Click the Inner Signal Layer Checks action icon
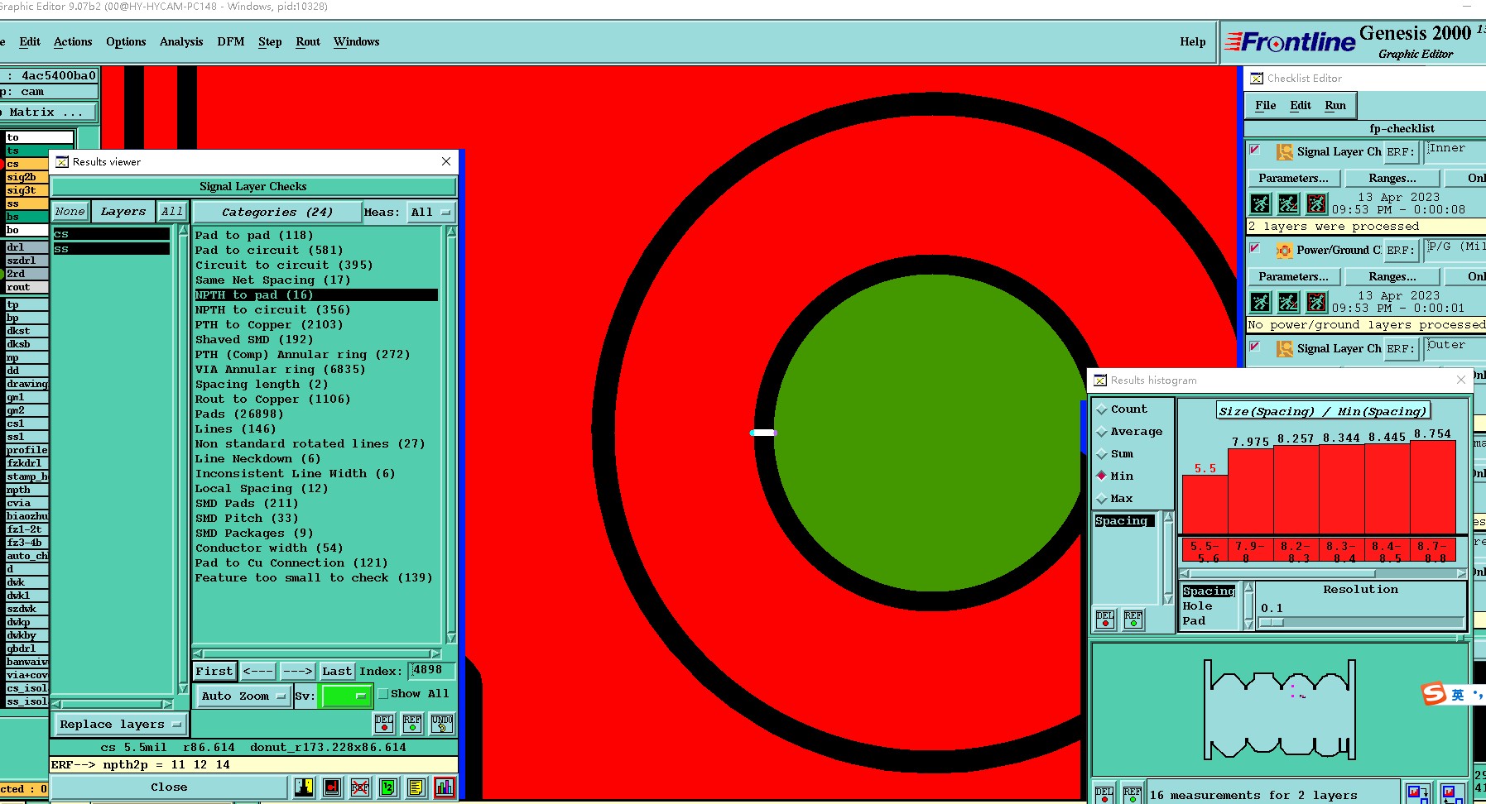The image size is (1486, 804). pyautogui.click(x=1284, y=152)
